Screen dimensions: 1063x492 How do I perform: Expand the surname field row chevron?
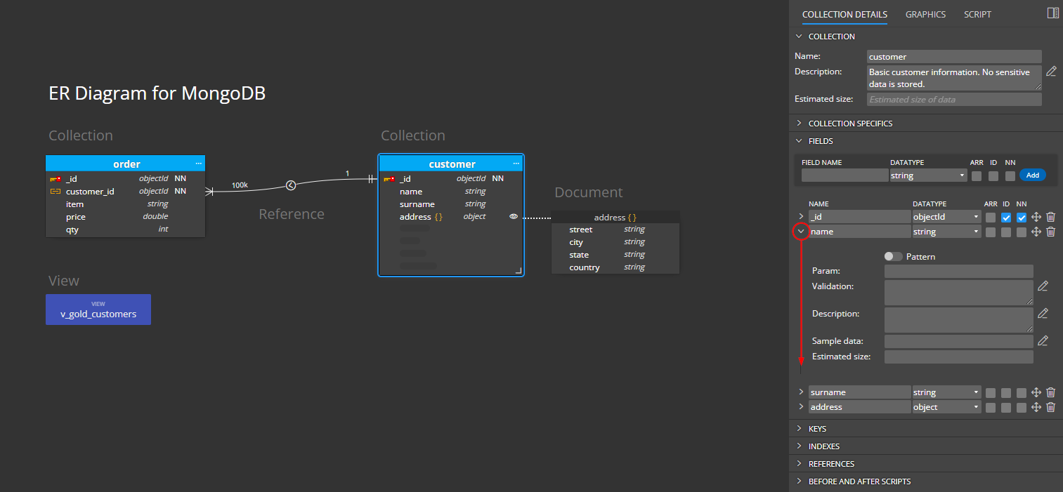click(801, 392)
